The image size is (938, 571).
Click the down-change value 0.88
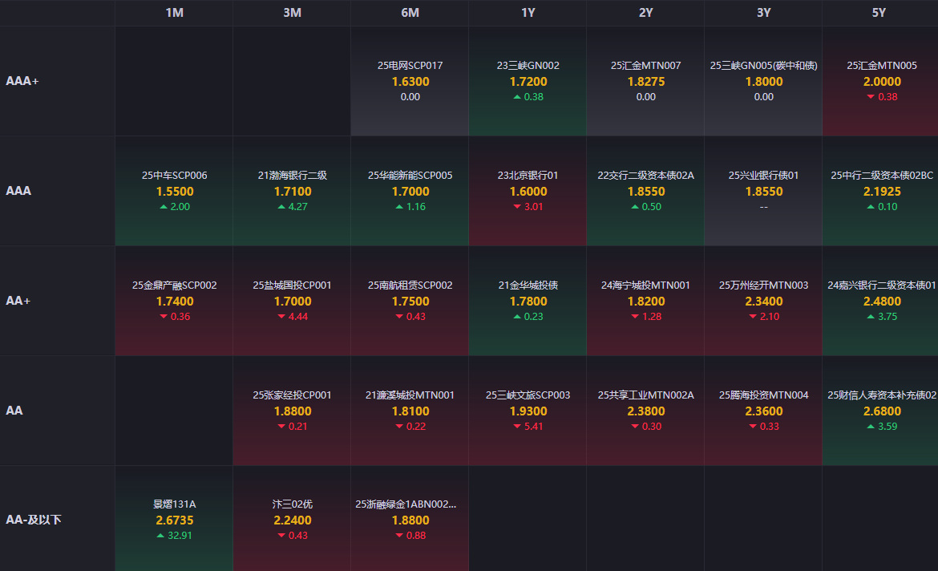[416, 536]
